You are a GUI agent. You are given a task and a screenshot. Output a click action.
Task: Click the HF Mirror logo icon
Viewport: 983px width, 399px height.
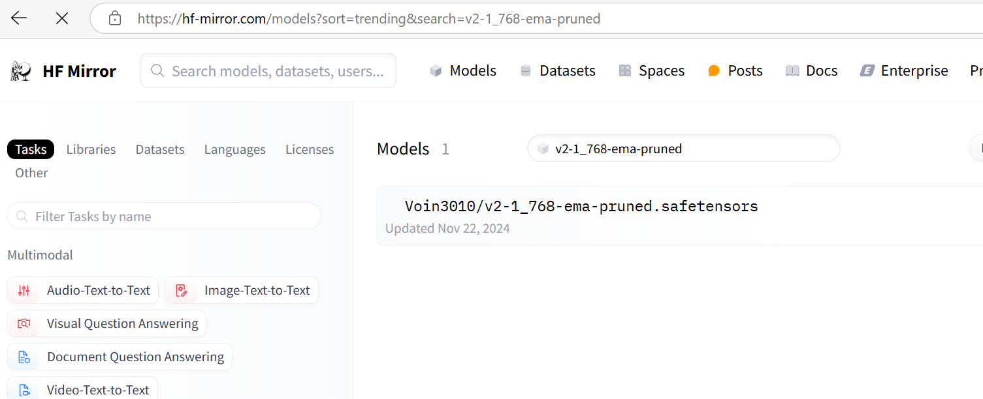(21, 71)
